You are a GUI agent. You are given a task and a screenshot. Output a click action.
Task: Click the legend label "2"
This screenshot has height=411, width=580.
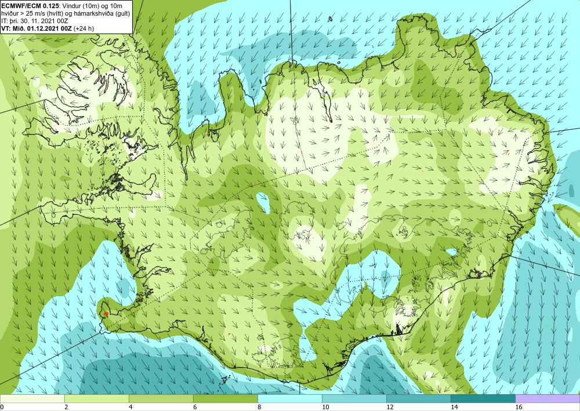pyautogui.click(x=66, y=407)
